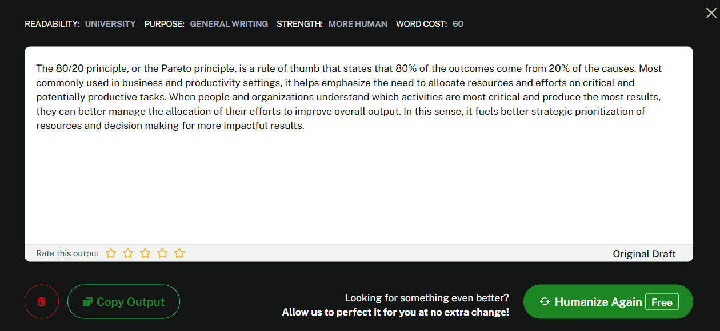
Task: Click the READABILITY label
Action: click(x=51, y=24)
